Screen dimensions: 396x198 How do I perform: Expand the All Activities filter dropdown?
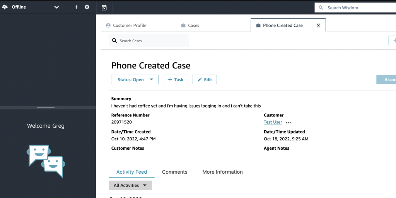[130, 186]
